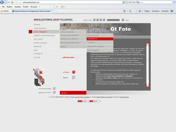Select the Industrial Software Srl tab
The height and width of the screenshot is (132, 176).
tap(32, 11)
